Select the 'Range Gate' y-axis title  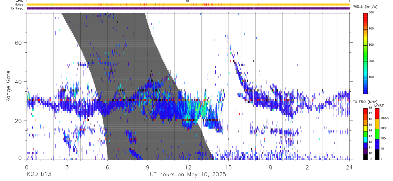(9, 87)
